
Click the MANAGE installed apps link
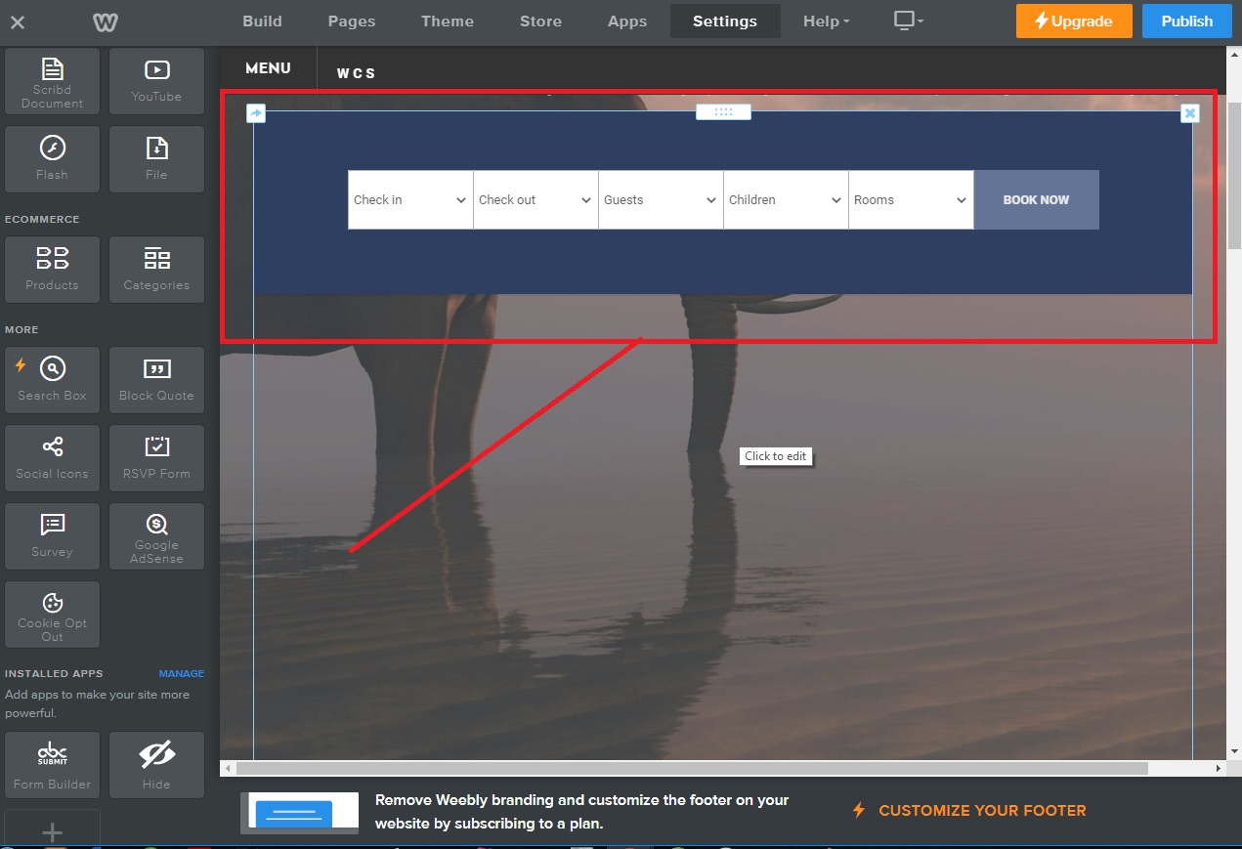click(182, 673)
